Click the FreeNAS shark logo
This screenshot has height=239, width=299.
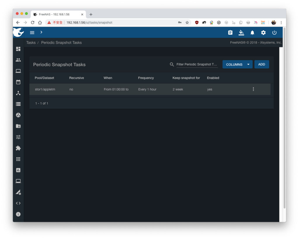click(18, 32)
